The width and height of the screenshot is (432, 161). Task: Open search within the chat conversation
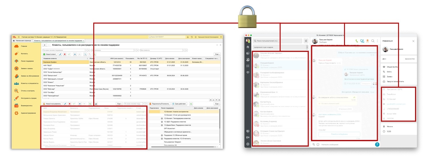pyautogui.click(x=373, y=41)
